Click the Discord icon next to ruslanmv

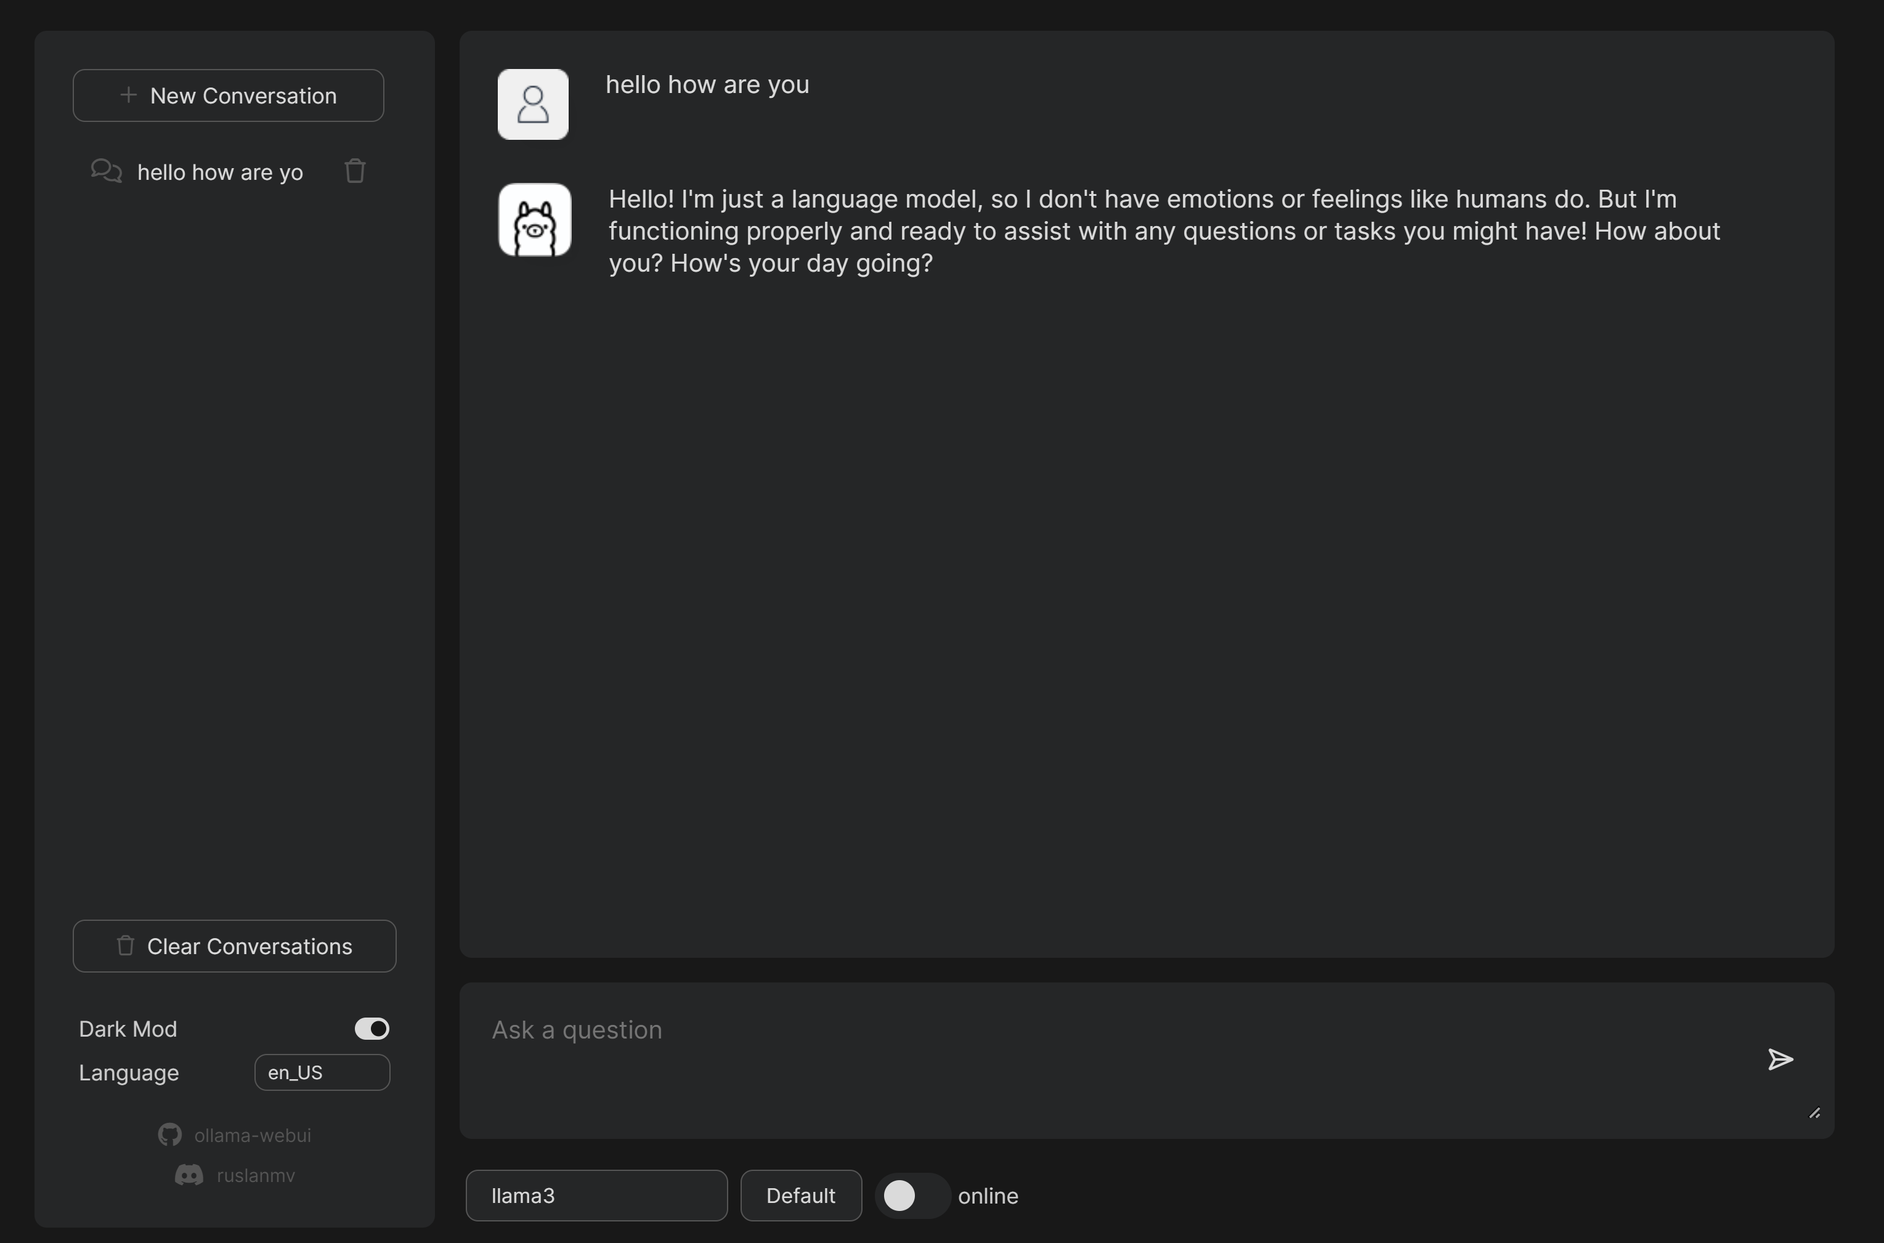[x=189, y=1175]
